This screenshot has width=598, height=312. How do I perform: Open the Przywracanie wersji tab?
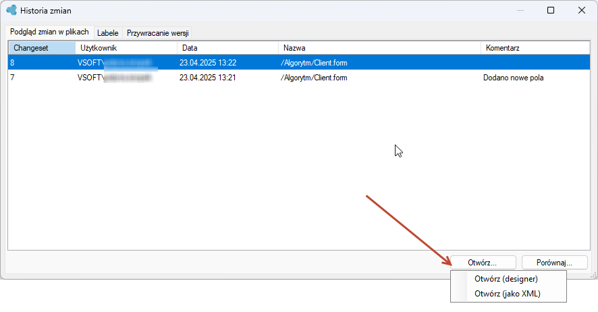pos(157,33)
